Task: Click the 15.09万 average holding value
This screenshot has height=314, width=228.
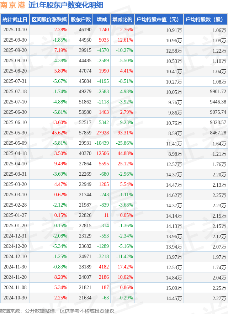Action: [174, 287]
